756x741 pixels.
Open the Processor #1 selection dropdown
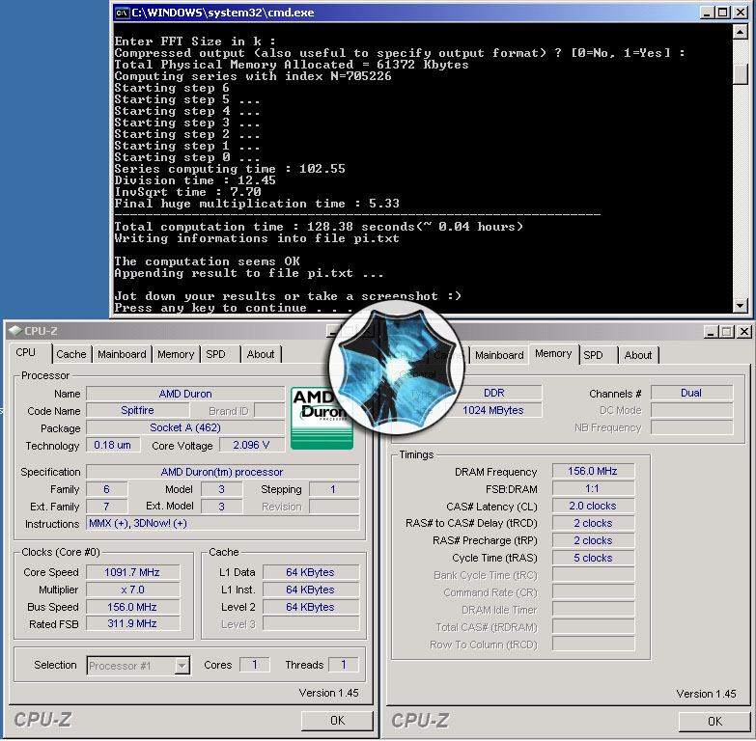182,666
